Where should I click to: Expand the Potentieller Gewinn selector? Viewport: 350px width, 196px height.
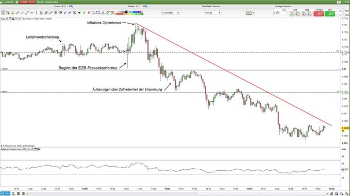[221, 7]
